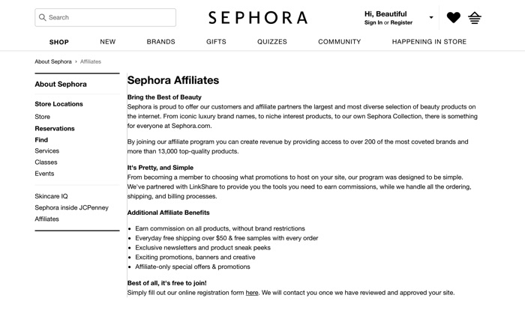Click the Sign In link
The width and height of the screenshot is (525, 310).
[x=373, y=22]
